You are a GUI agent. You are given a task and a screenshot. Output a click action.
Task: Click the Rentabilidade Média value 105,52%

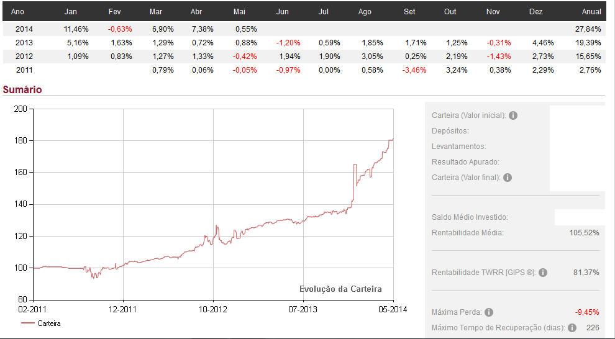584,233
